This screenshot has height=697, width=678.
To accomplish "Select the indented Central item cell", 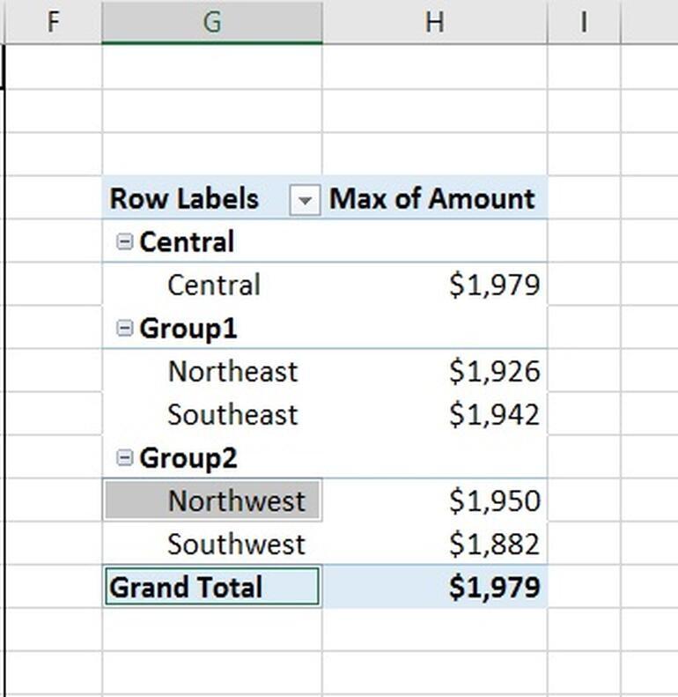I will coord(214,285).
